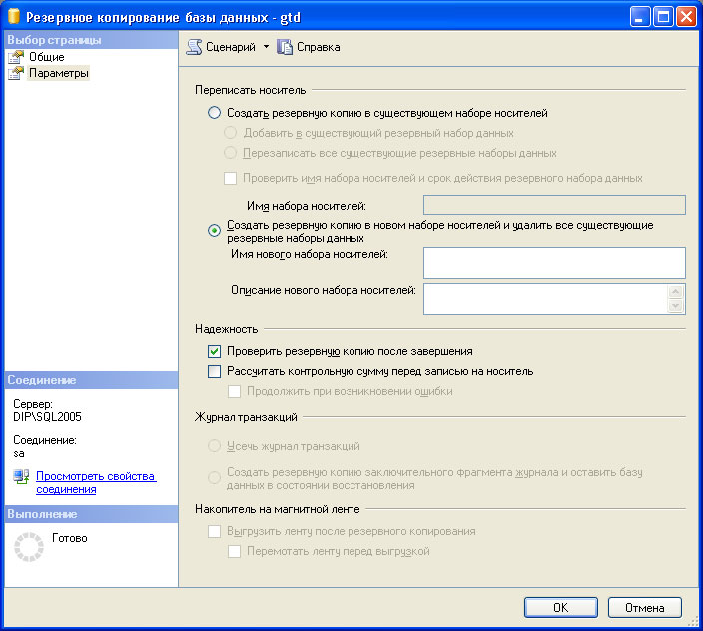703x631 pixels.
Task: Click the Справка help icon
Action: coord(285,47)
